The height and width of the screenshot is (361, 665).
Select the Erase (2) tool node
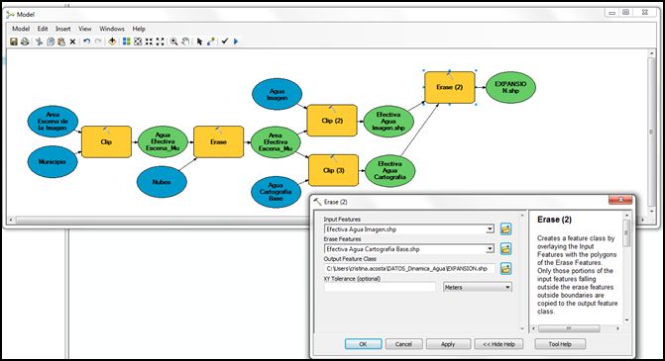[450, 87]
